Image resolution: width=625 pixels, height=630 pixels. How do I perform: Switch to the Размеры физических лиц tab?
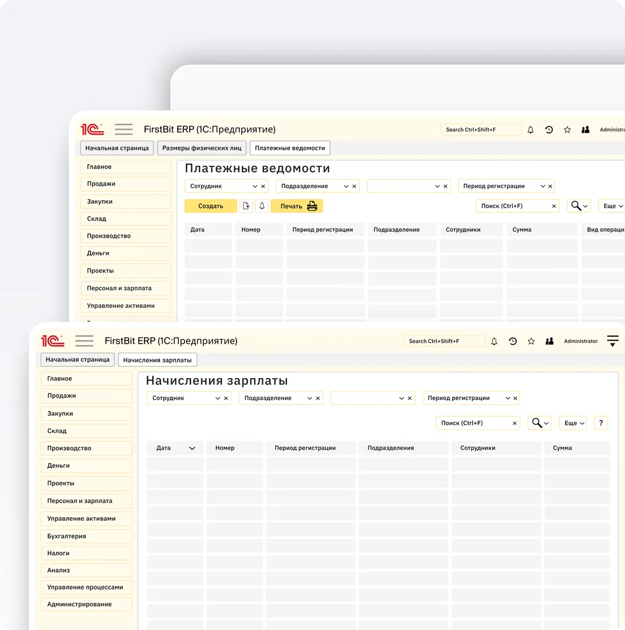201,148
